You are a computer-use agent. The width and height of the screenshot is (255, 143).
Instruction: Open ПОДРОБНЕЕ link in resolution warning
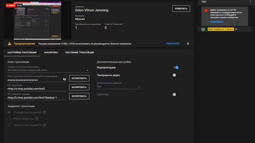point(173,44)
